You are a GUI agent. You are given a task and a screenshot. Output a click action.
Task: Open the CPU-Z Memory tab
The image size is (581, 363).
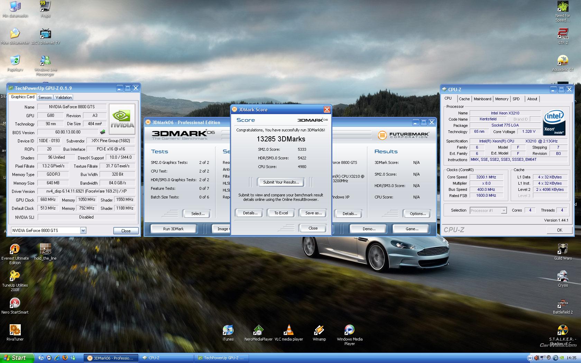[501, 99]
